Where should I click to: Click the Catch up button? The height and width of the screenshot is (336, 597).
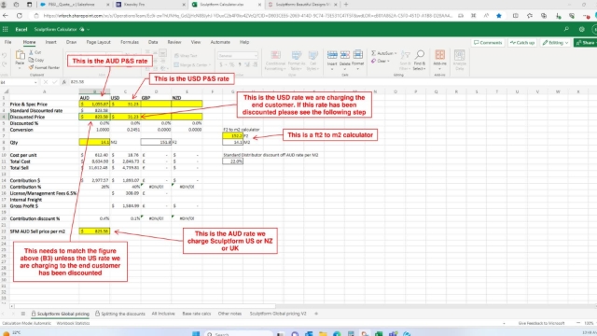click(522, 43)
